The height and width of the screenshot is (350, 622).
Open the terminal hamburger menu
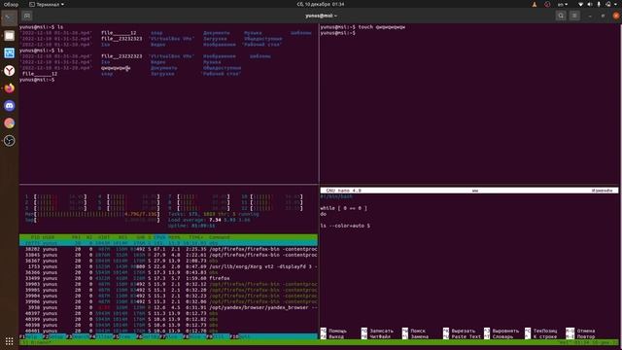[574, 16]
